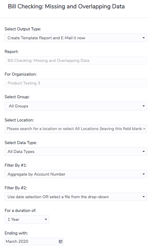Open the Select Data Type dropdown
This screenshot has width=149, height=247.
click(76, 151)
